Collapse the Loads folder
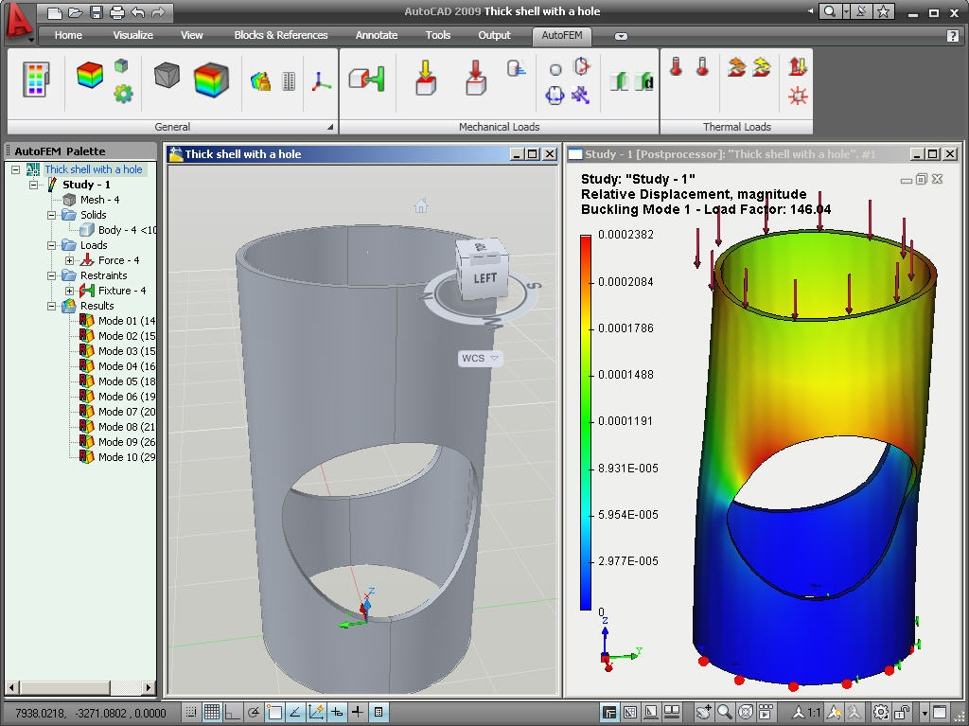This screenshot has width=969, height=726. [51, 245]
